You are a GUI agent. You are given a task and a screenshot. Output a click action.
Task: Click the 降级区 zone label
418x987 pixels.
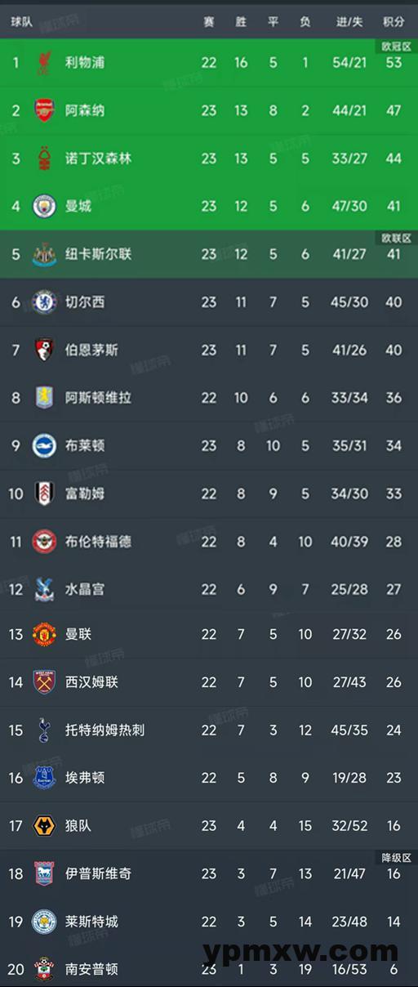pos(397,858)
